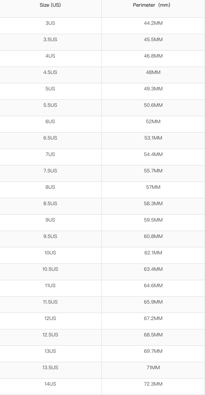Click the 72.3MM perimeter value
205x395 pixels.
153,384
